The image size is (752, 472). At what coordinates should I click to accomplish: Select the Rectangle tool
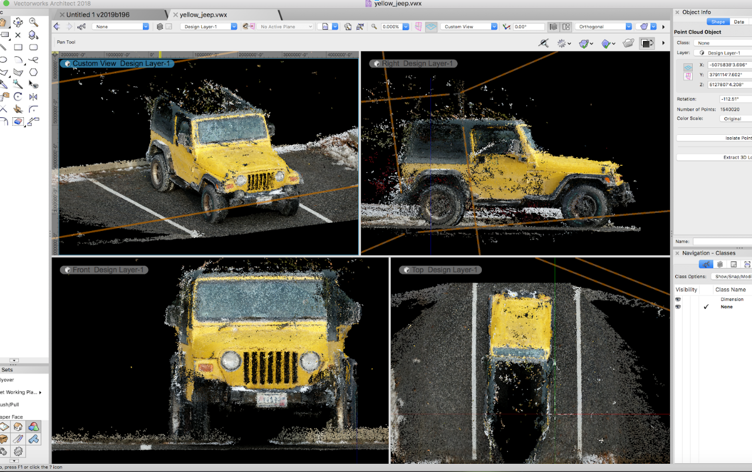pos(18,47)
